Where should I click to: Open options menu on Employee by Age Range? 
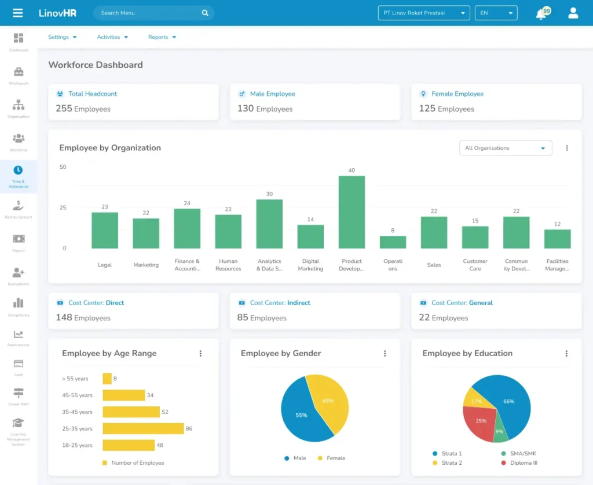click(201, 353)
